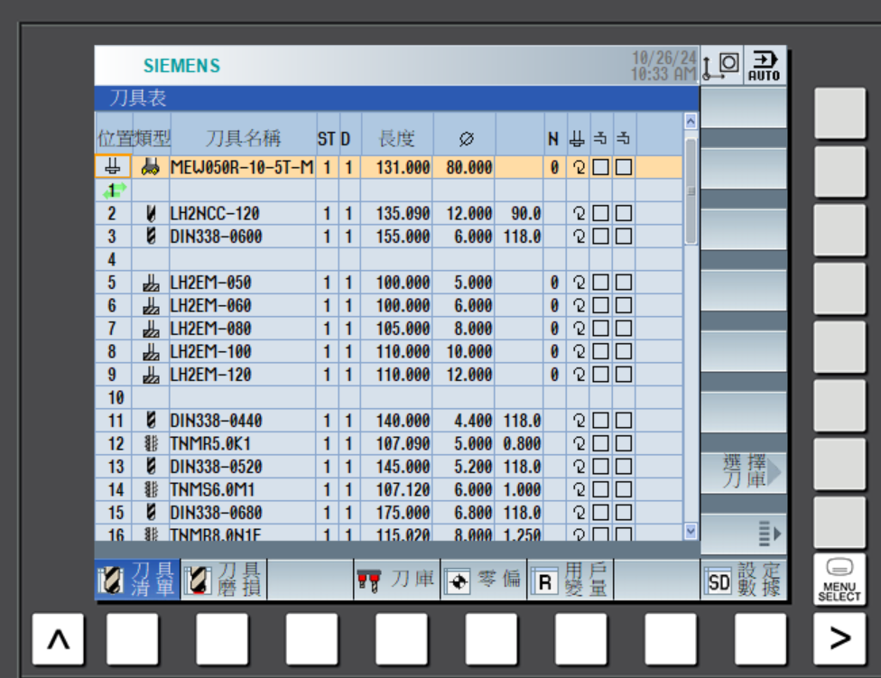Image resolution: width=881 pixels, height=678 pixels.
Task: Click tip angle 90.0 for LH2NCC-120
Action: click(x=526, y=213)
